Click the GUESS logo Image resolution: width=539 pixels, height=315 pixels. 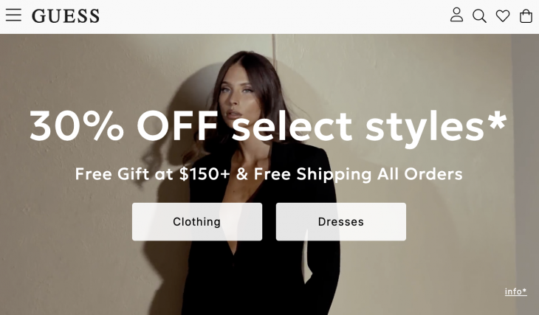[66, 16]
